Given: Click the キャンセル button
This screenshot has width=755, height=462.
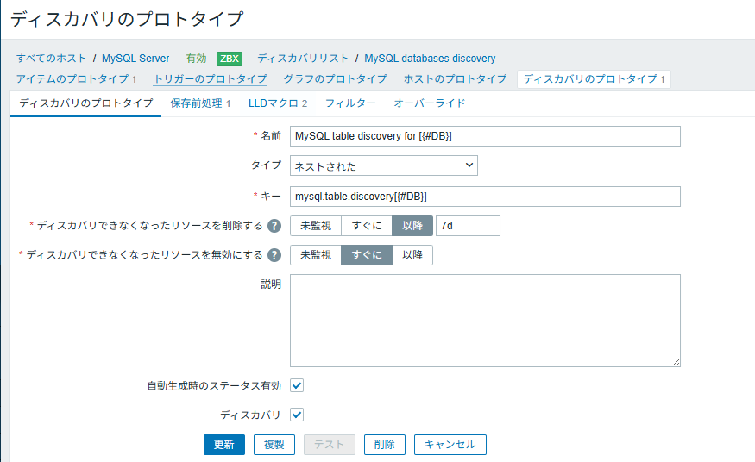Looking at the screenshot, I should pyautogui.click(x=450, y=445).
